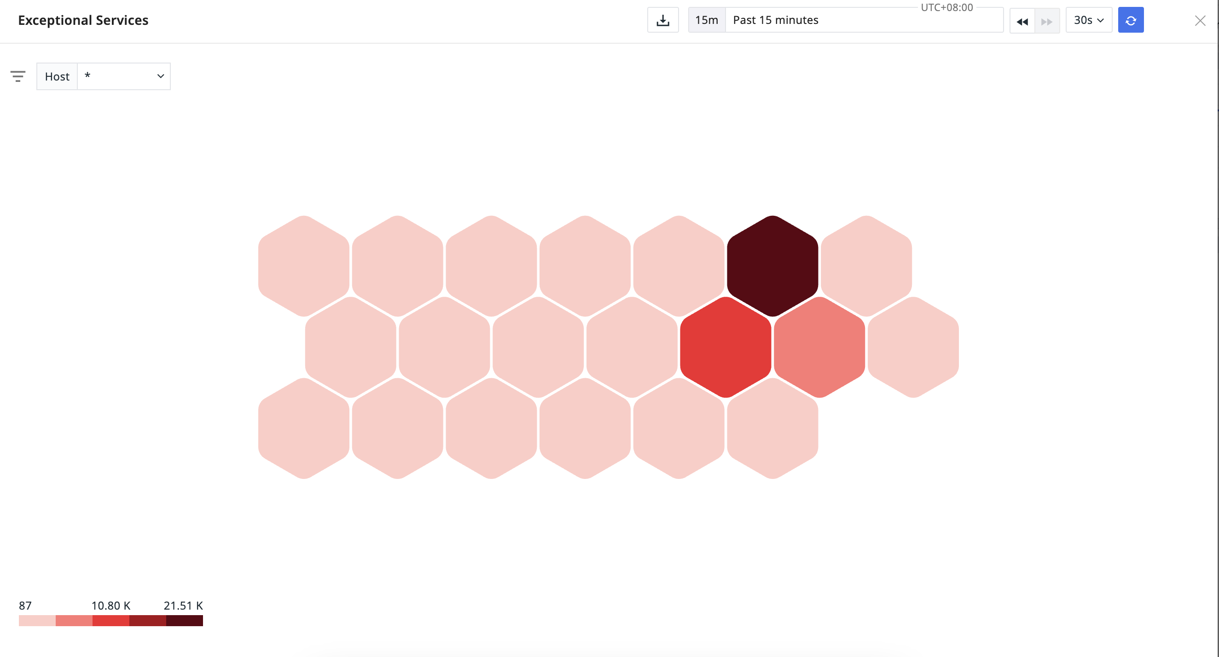Close the Exceptional Services panel

[1200, 21]
